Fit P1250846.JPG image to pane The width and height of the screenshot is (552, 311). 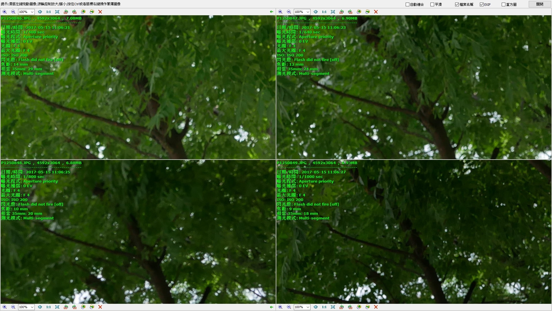pos(40,12)
